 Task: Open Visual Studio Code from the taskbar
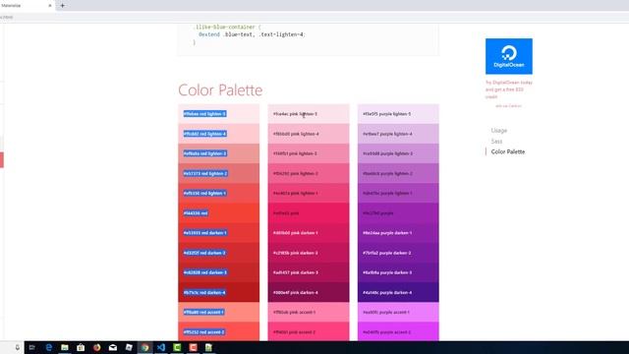click(161, 347)
